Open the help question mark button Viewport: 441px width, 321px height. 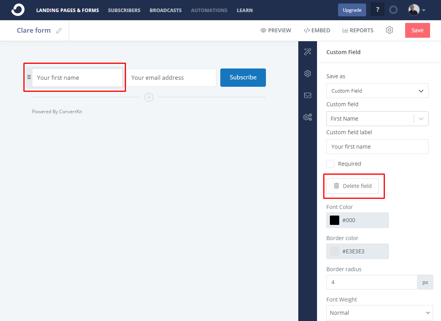pos(377,10)
